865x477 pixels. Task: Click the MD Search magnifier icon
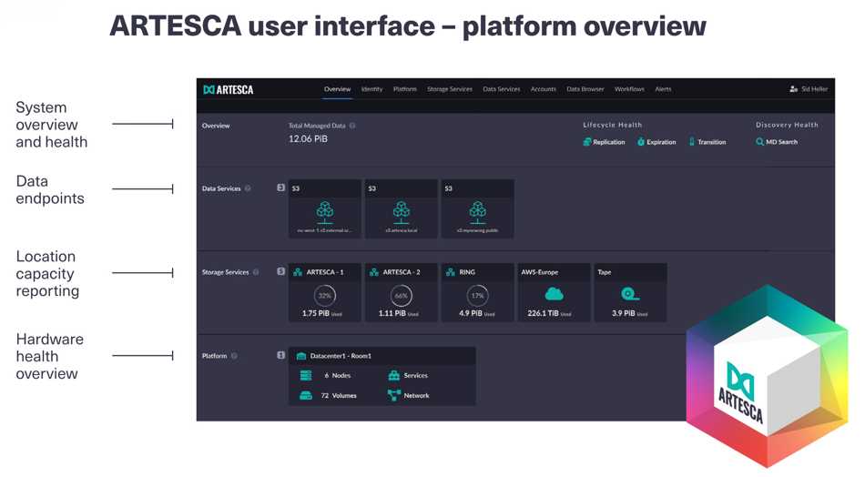(x=759, y=142)
